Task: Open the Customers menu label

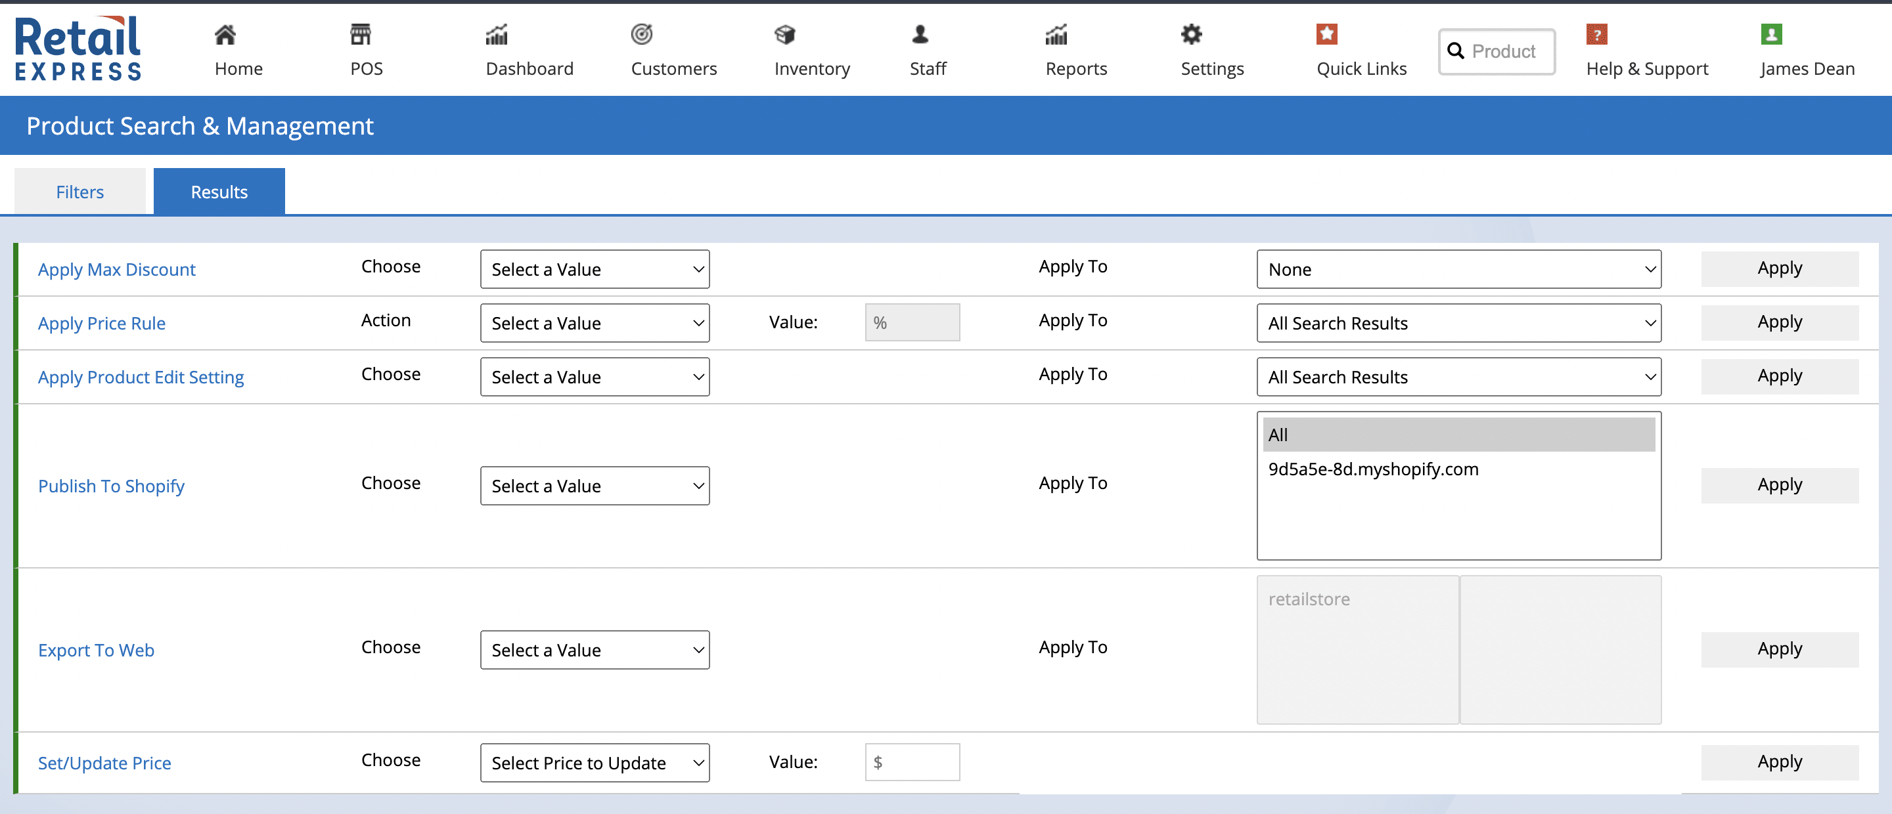Action: click(x=673, y=69)
